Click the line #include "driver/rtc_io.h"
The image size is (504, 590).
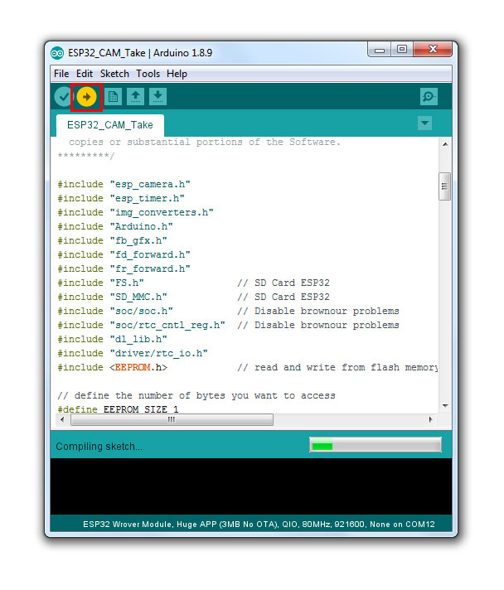click(x=133, y=353)
